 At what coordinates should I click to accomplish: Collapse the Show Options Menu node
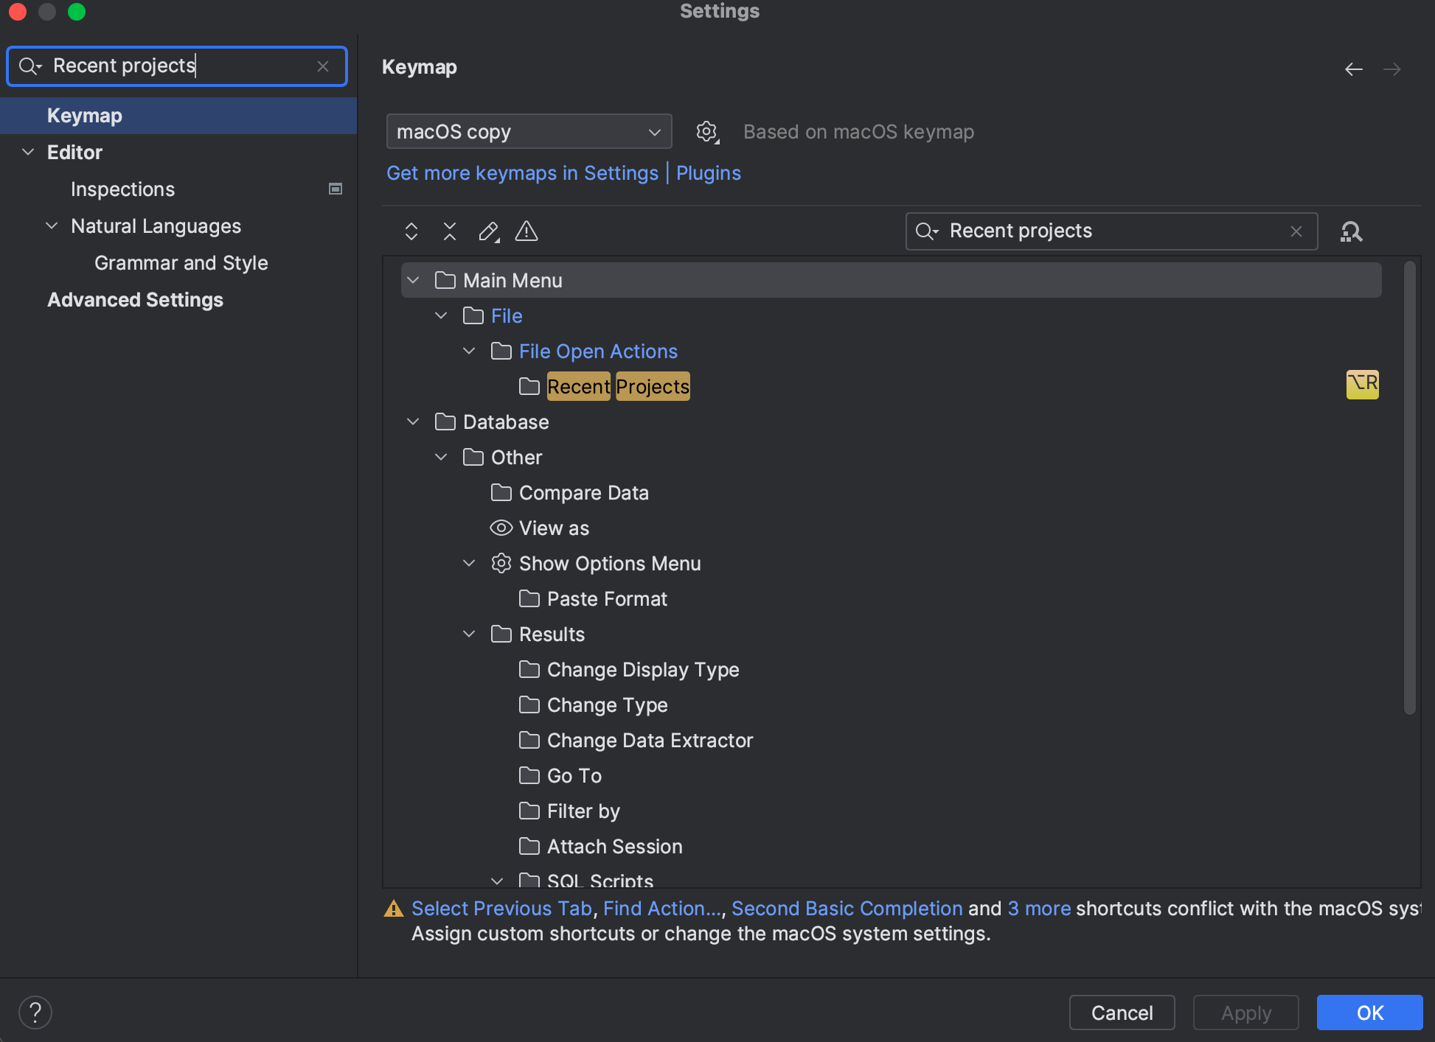tap(470, 564)
